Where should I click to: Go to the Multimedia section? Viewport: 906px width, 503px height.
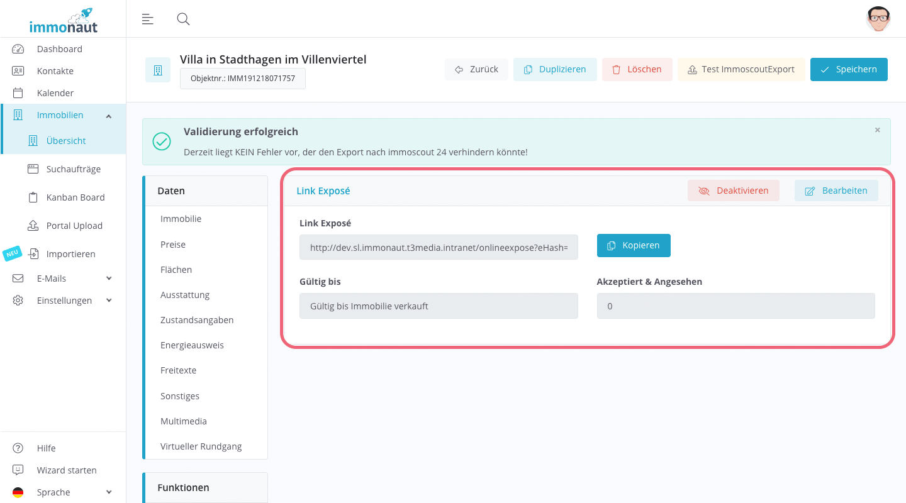click(184, 421)
